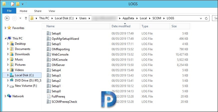Sort by Date modified column header
The height and width of the screenshot is (112, 218).
(x=125, y=26)
